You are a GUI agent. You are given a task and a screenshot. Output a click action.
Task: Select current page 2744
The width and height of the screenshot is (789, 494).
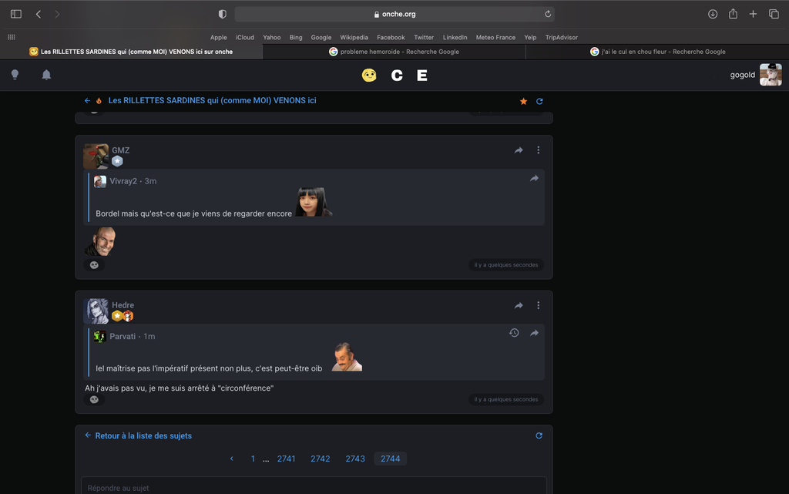pyautogui.click(x=391, y=459)
